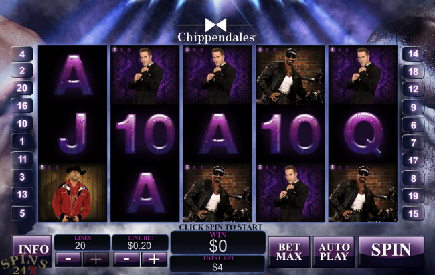Screen dimensions: 435x275
Task: Increase lines with plus button
Action: pos(96,259)
